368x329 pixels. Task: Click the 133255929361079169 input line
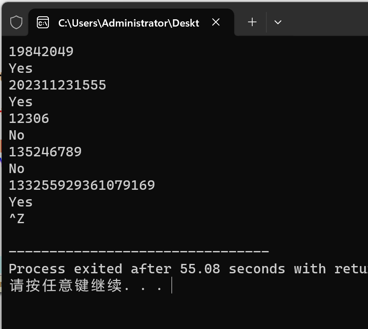82,185
